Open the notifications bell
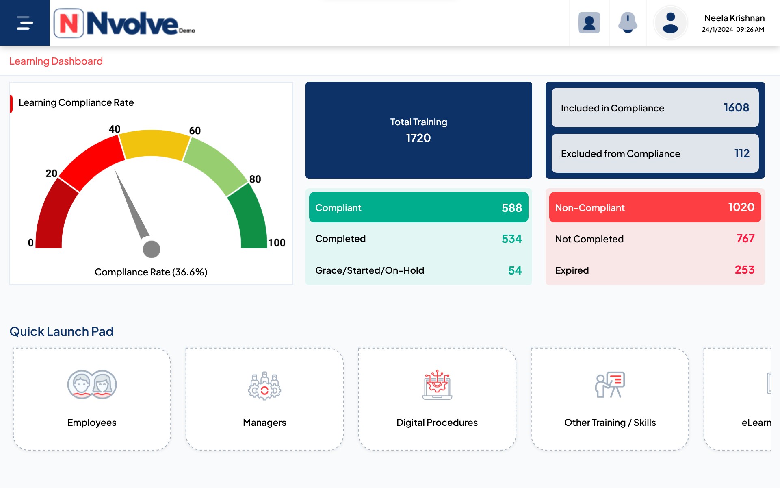This screenshot has height=488, width=780. pos(628,23)
